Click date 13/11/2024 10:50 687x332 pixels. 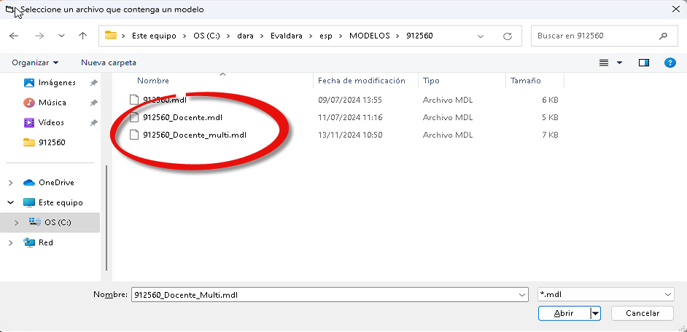point(350,135)
